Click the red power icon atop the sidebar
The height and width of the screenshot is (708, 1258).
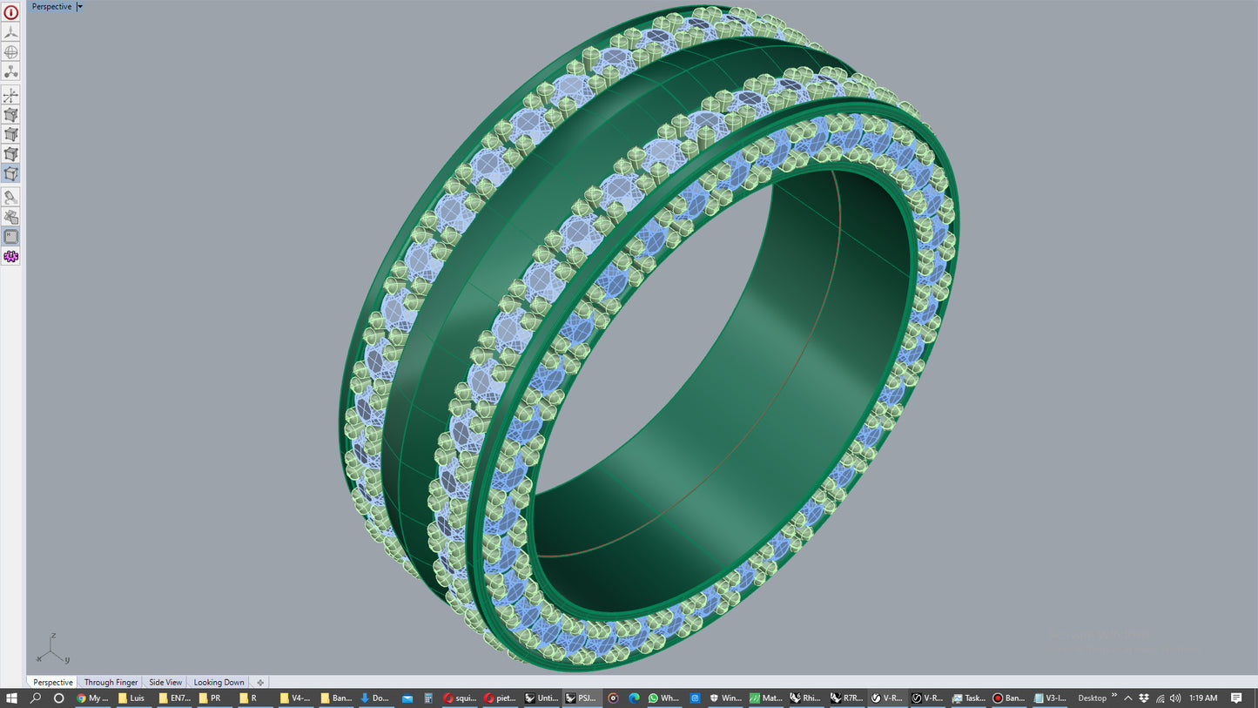(x=10, y=13)
